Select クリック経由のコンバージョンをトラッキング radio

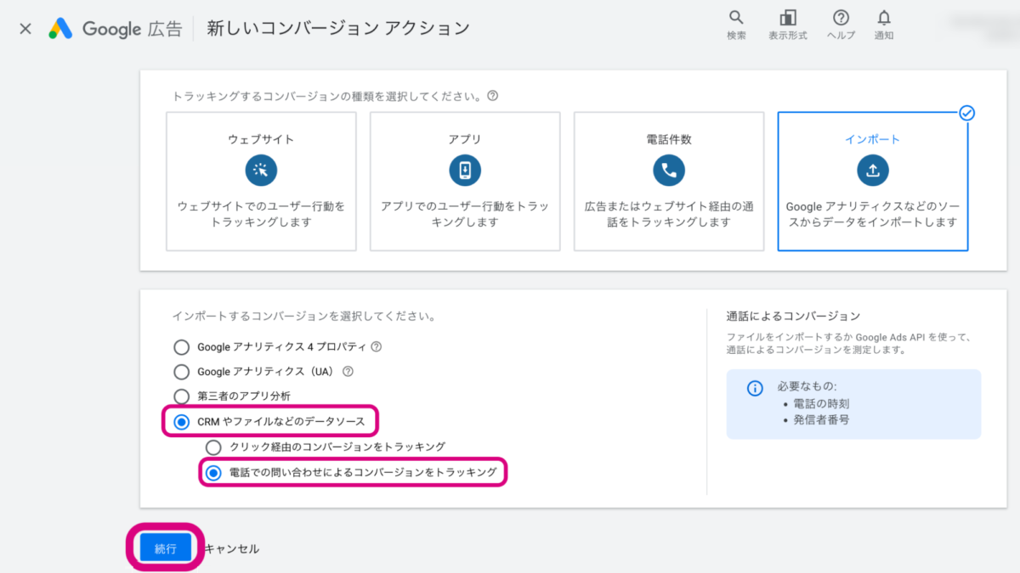(x=213, y=447)
